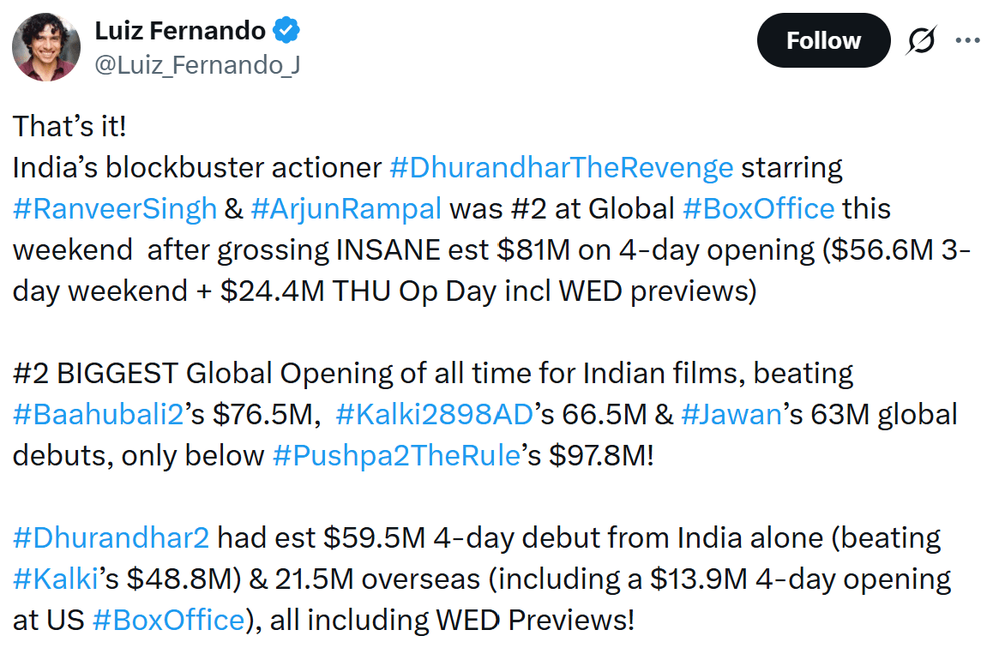Open Luiz Fernando's profile picture
The image size is (993, 648).
(x=46, y=47)
